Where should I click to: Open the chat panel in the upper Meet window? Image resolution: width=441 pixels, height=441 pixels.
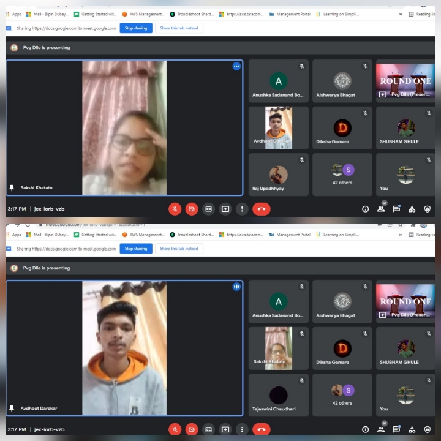click(396, 209)
